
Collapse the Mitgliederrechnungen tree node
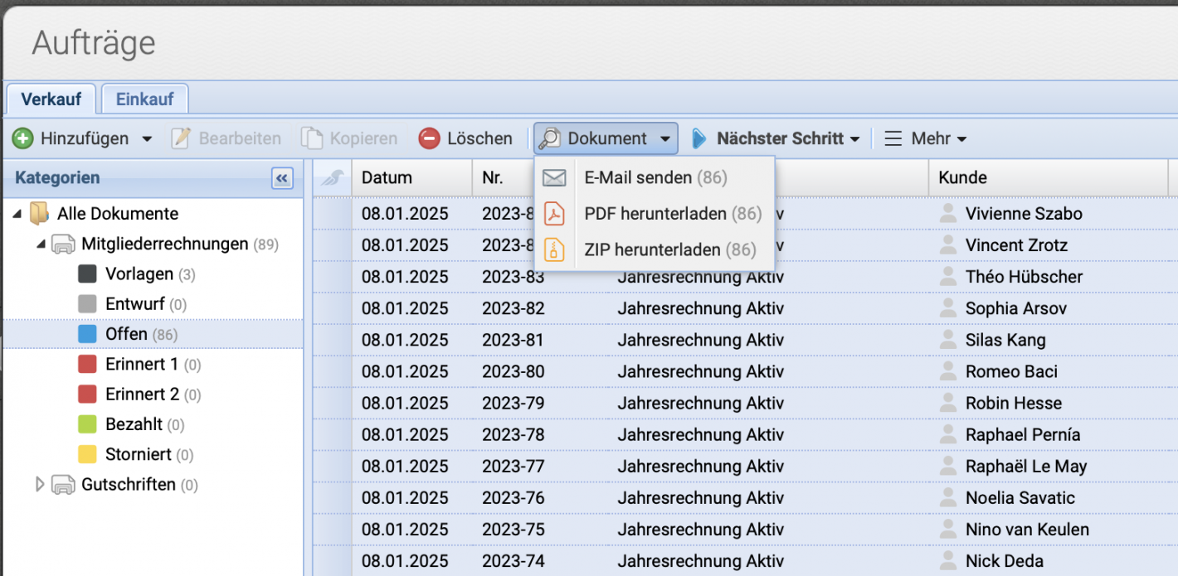coord(41,244)
